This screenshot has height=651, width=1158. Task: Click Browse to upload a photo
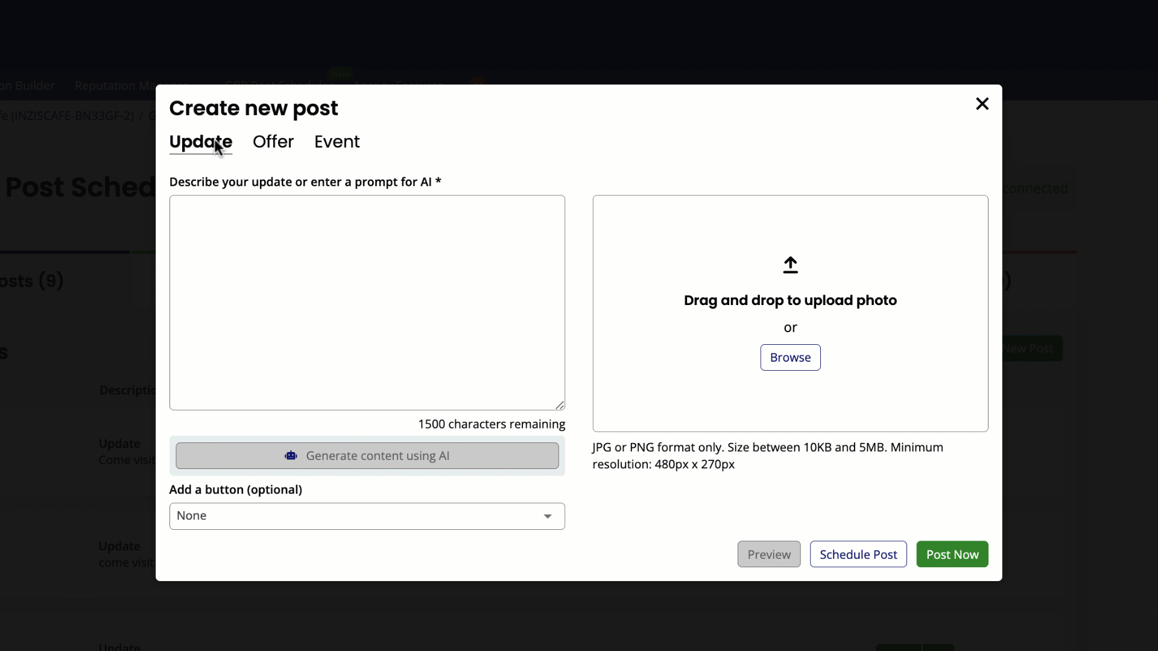pos(790,357)
